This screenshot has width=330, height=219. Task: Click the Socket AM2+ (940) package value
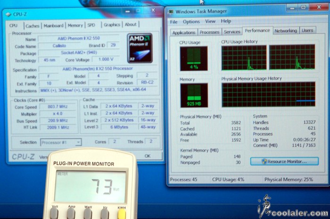[x=79, y=53]
